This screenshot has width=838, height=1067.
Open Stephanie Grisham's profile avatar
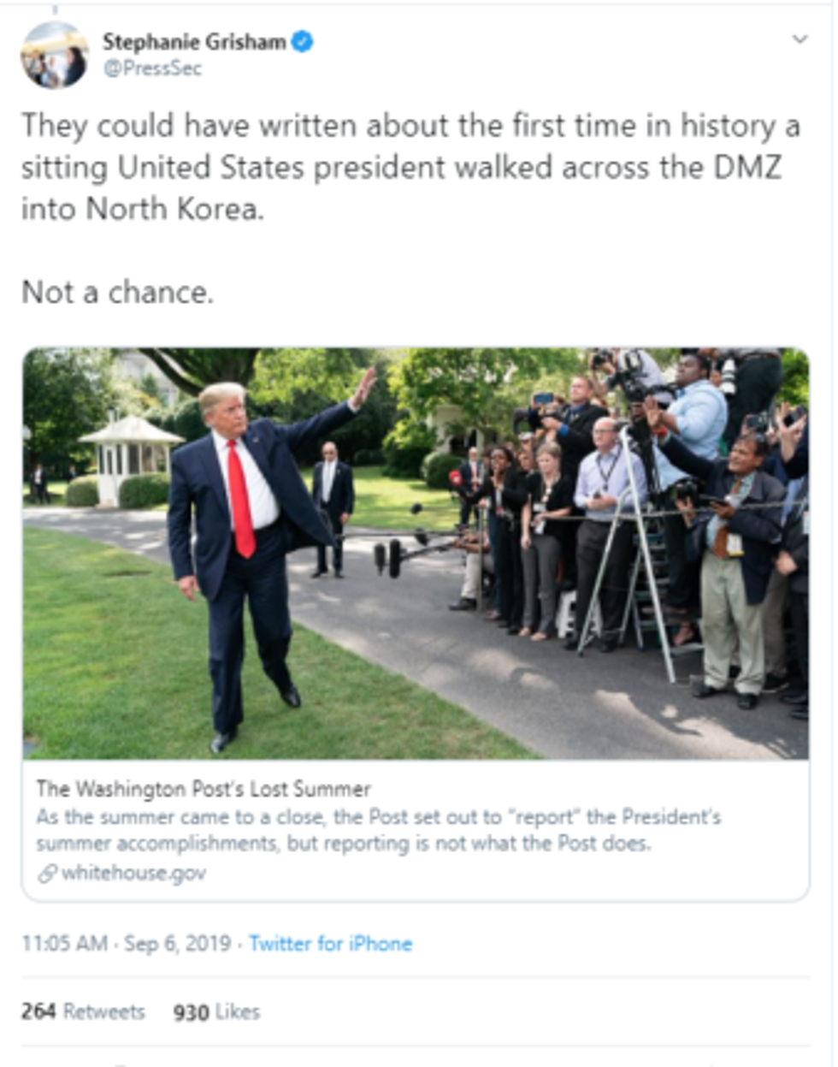pos(54,55)
